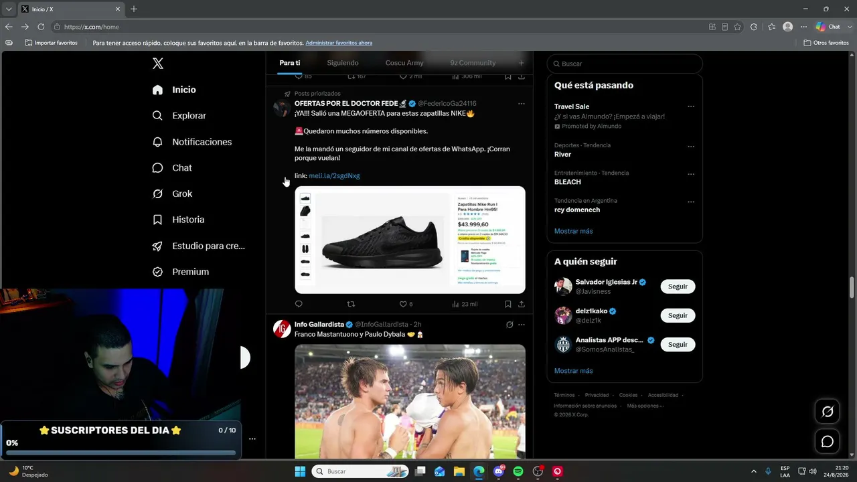Image resolution: width=857 pixels, height=482 pixels.
Task: Go to Inicio home page
Action: point(174,90)
